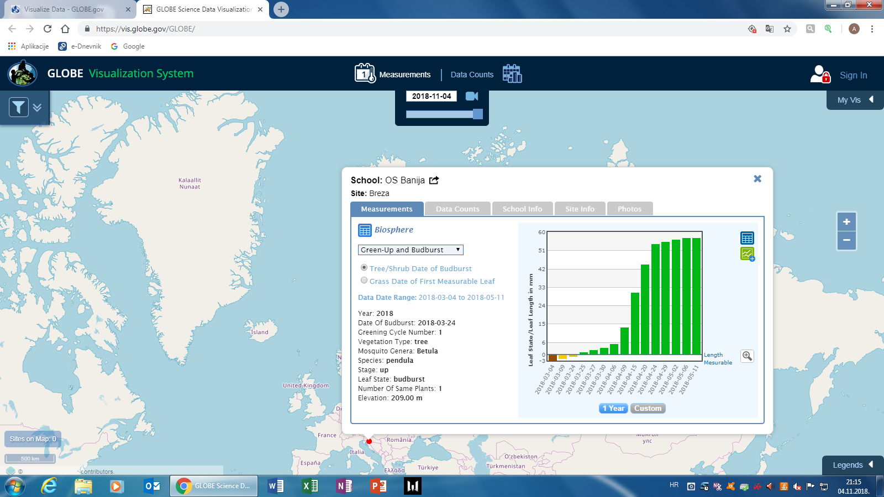Image resolution: width=884 pixels, height=497 pixels.
Task: Switch to the Photos tab
Action: [629, 209]
